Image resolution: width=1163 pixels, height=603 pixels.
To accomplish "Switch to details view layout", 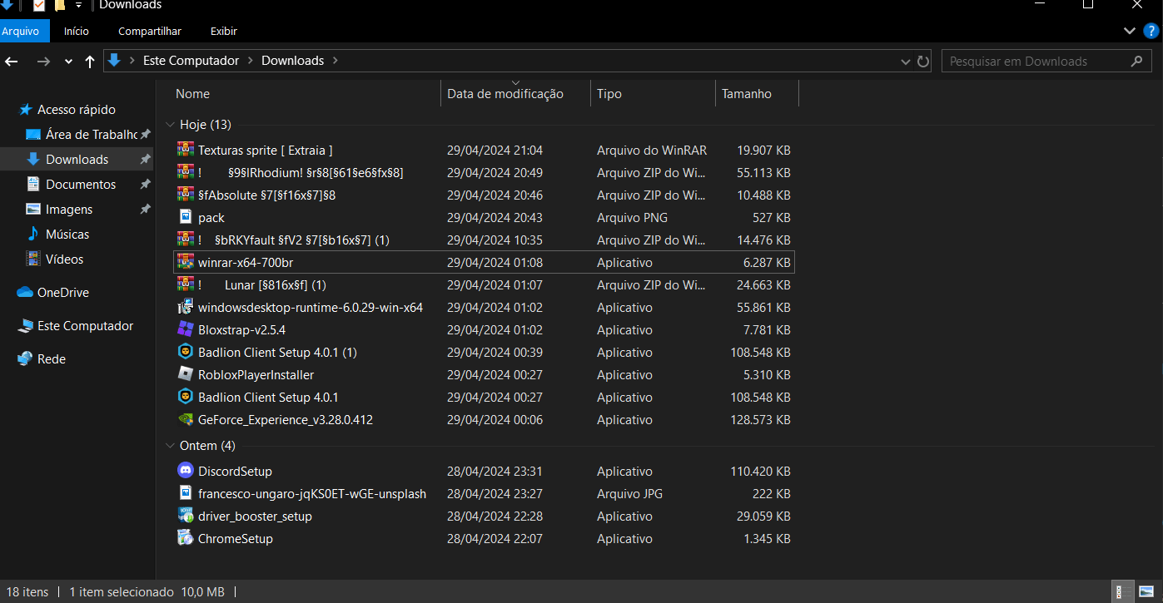I will (1122, 592).
